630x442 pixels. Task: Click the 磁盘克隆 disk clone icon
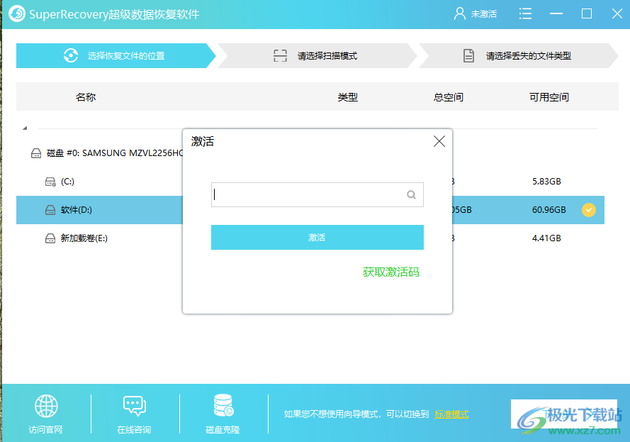tap(223, 405)
